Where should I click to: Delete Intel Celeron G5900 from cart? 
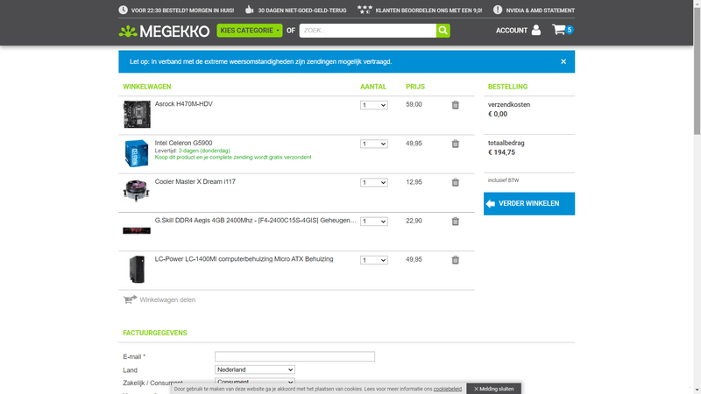(x=455, y=144)
